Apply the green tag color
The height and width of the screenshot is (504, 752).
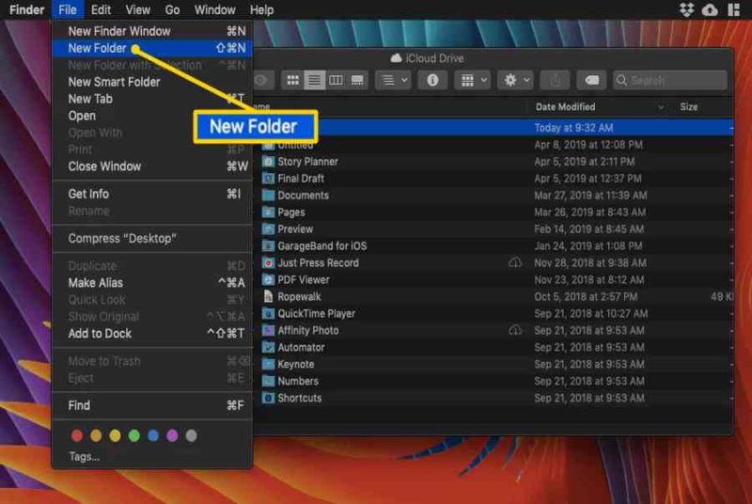[x=134, y=435]
